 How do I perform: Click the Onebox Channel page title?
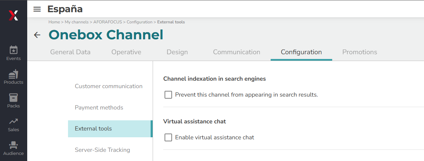coord(106,35)
